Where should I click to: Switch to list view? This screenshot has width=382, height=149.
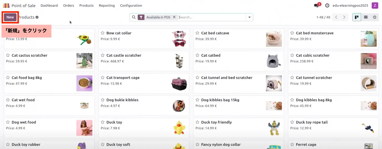point(366,17)
